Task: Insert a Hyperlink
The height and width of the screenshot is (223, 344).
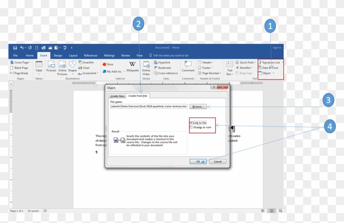Action: 162,62
